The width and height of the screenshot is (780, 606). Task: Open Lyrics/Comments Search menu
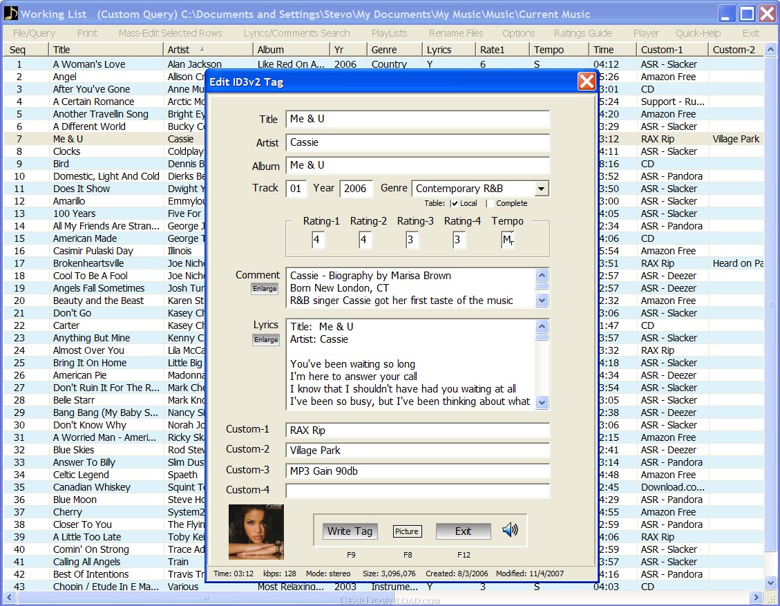(296, 33)
